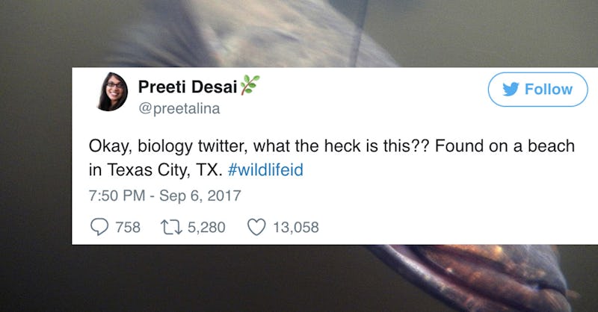Click the 5,280 retweets count
Viewport: 598px width, 312px height.
206,228
